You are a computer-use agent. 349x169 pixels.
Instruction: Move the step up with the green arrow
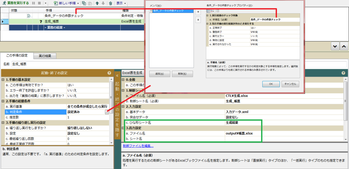click(97, 3)
